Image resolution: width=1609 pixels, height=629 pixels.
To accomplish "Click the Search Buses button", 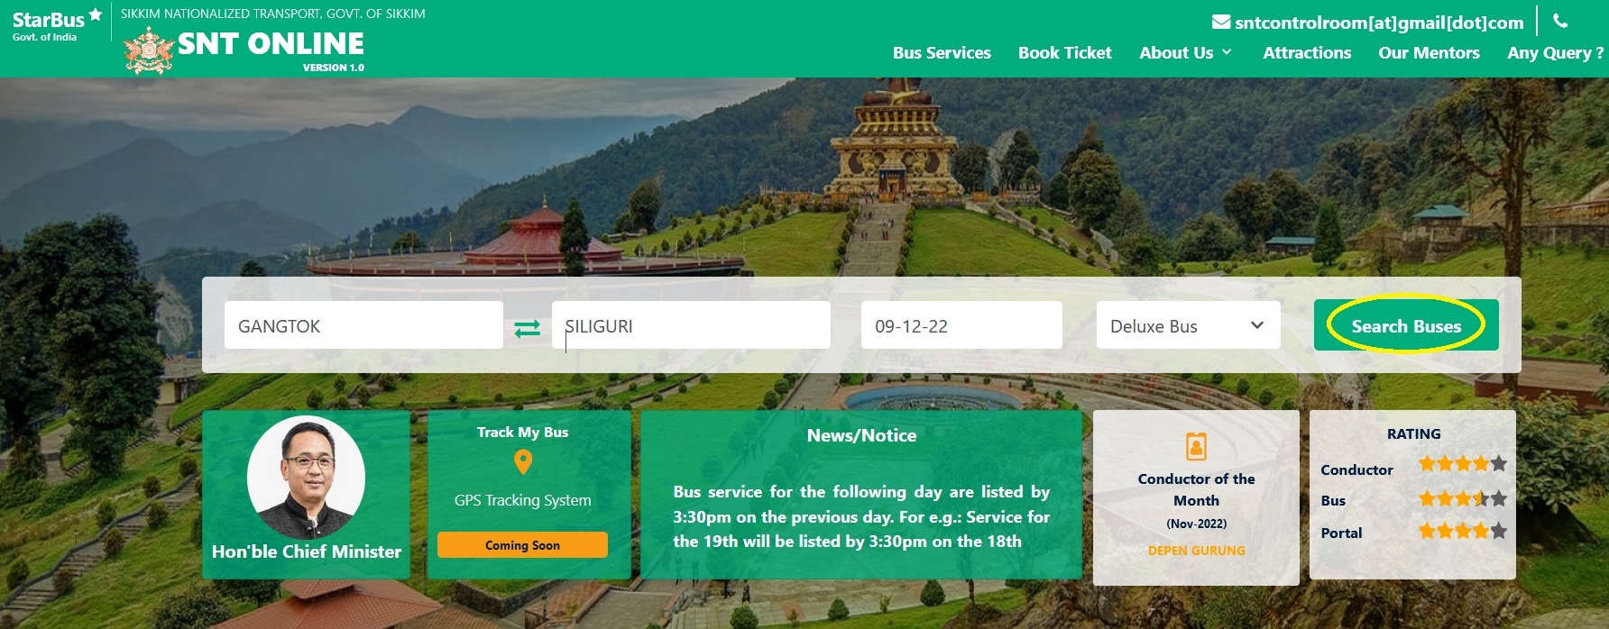I will [x=1406, y=325].
